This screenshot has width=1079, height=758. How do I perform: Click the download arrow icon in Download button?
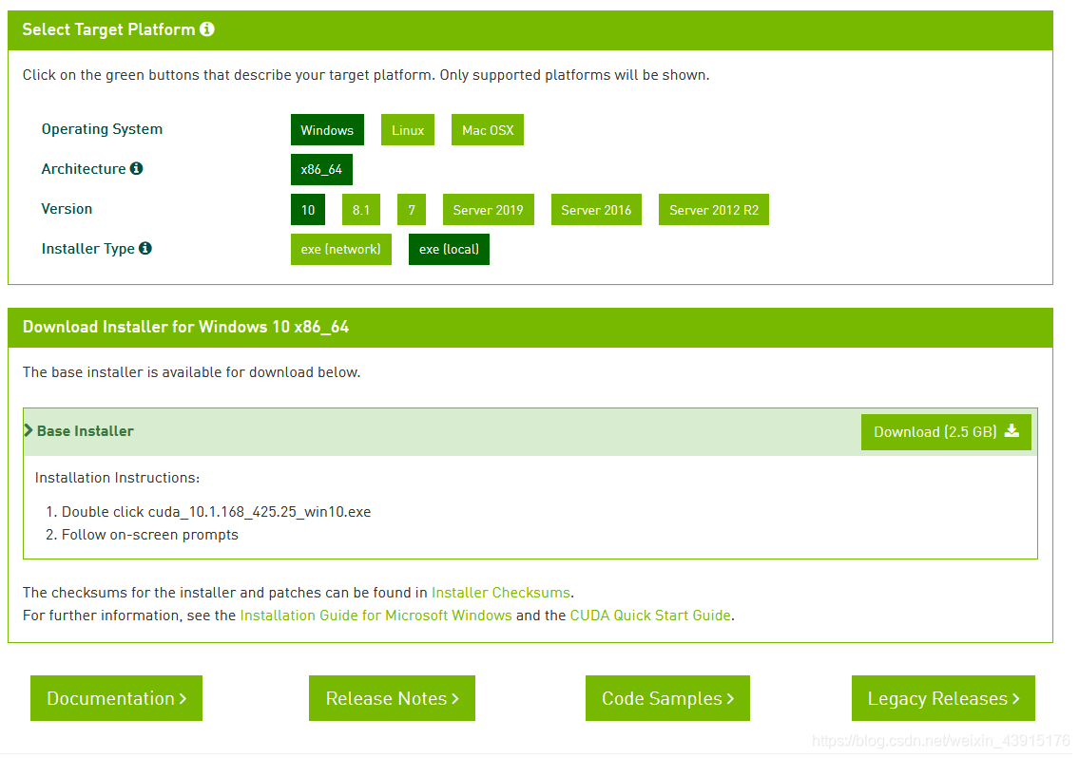pos(1012,430)
